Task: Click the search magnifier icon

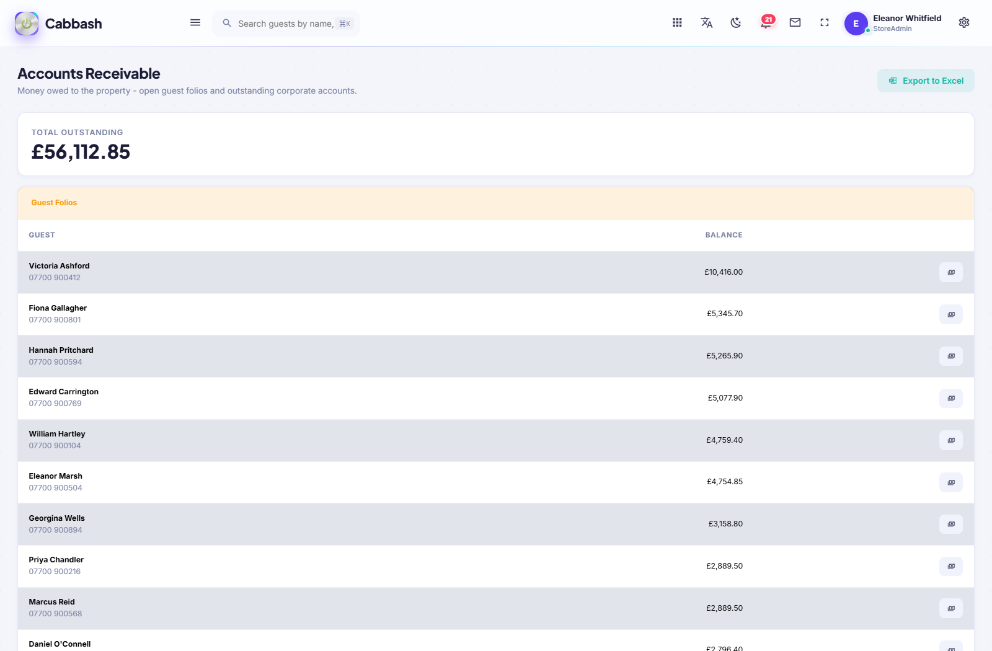Action: click(x=227, y=23)
